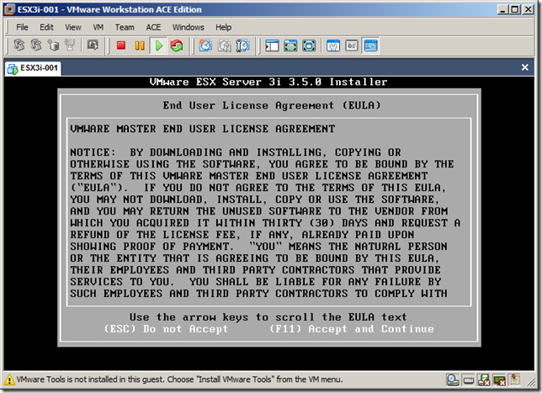Image resolution: width=542 pixels, height=393 pixels.
Task: Click the VMWARE MASTER END USER LICENSE AGREEMENT line
Action: click(203, 129)
